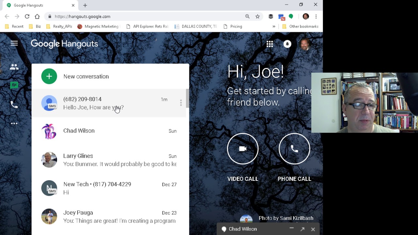
Task: Start a video call
Action: pos(243,149)
